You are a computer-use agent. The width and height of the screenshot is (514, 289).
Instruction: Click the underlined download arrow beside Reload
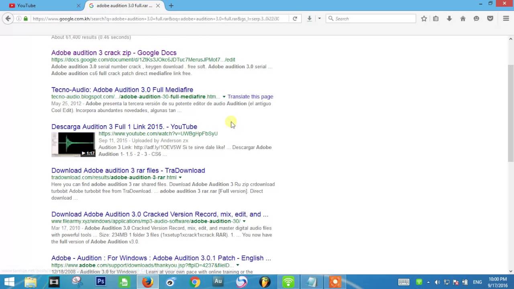click(309, 18)
